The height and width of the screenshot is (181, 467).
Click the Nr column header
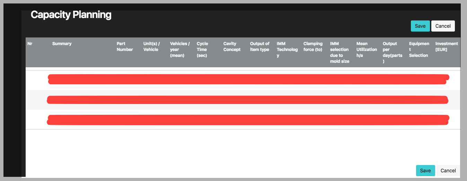point(30,44)
